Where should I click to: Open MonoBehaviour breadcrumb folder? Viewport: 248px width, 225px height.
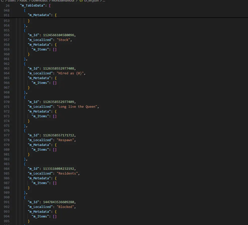[63, 1]
